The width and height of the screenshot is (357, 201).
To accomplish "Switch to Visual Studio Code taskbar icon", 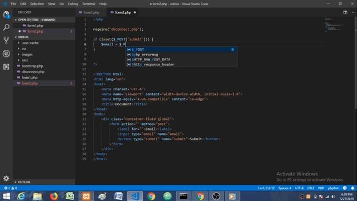I will pyautogui.click(x=135, y=196).
